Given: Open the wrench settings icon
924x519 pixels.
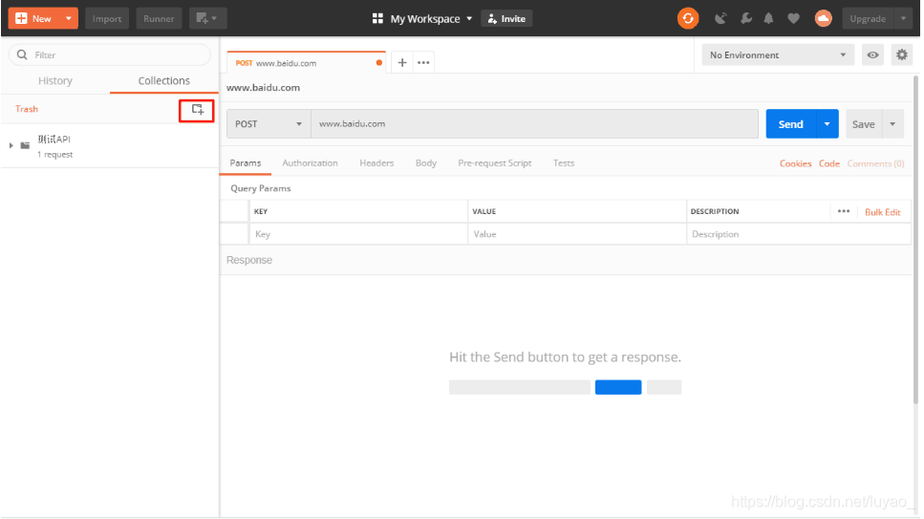Looking at the screenshot, I should [746, 19].
